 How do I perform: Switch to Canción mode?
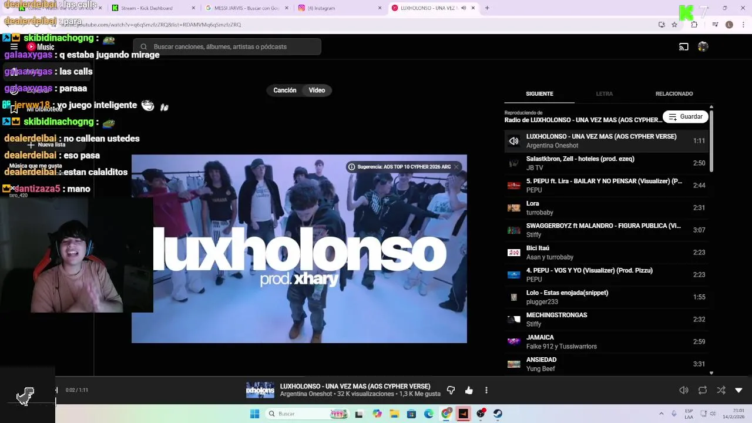pyautogui.click(x=285, y=90)
